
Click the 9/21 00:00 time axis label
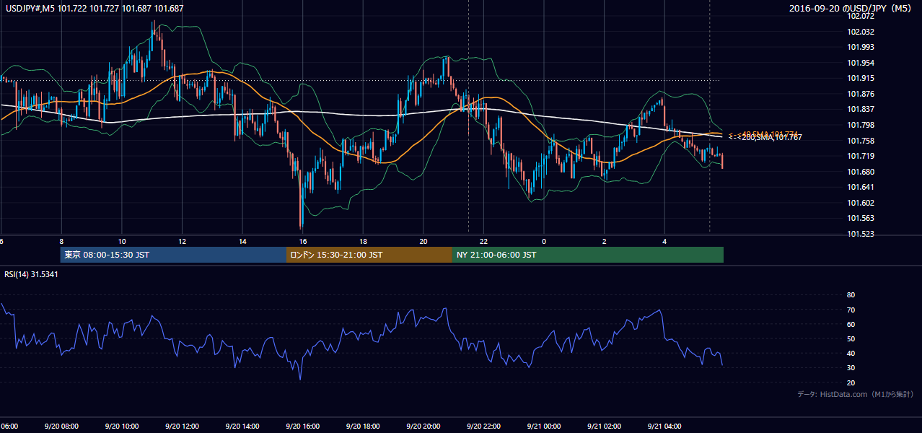pyautogui.click(x=543, y=427)
